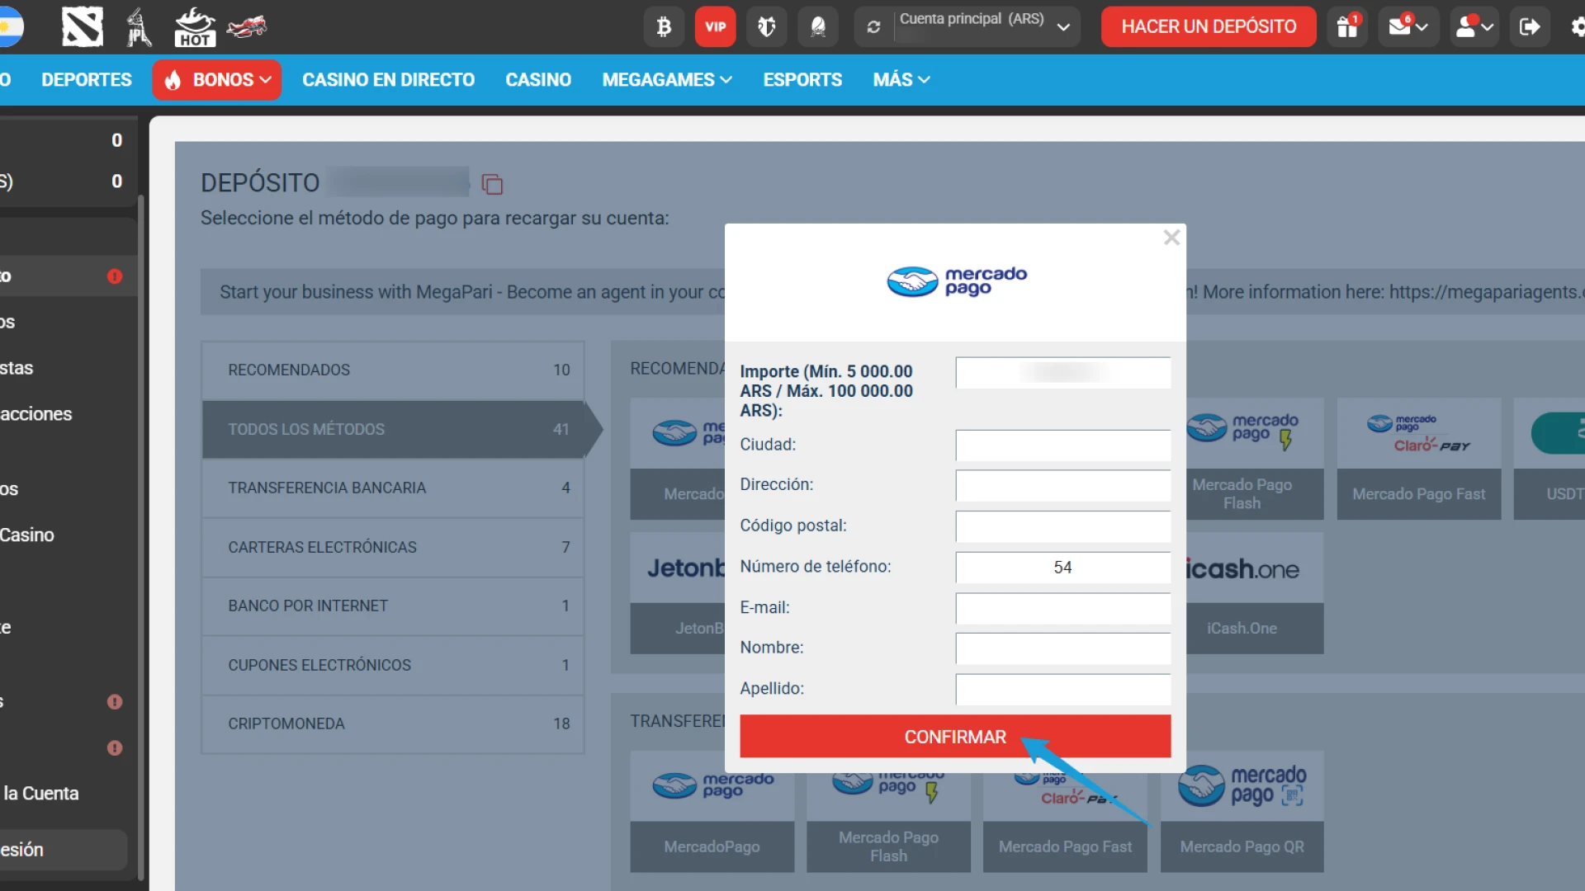Click the shield security icon

point(766,26)
